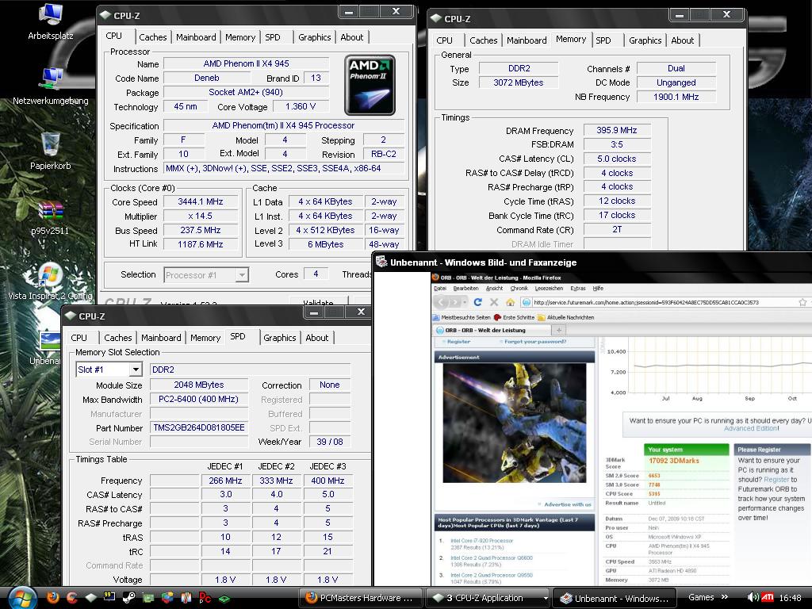Click the displayed Firefox screenshot image

[622, 429]
